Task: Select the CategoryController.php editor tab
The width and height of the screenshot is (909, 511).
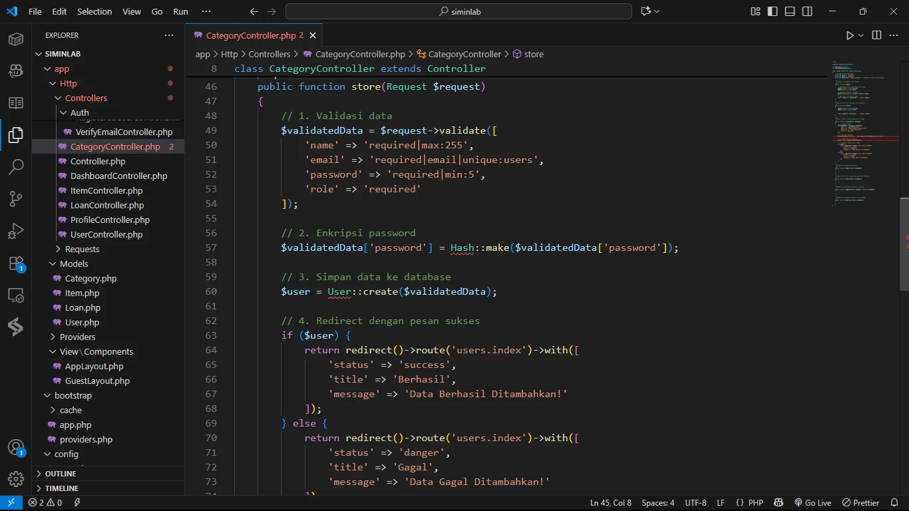Action: point(250,35)
